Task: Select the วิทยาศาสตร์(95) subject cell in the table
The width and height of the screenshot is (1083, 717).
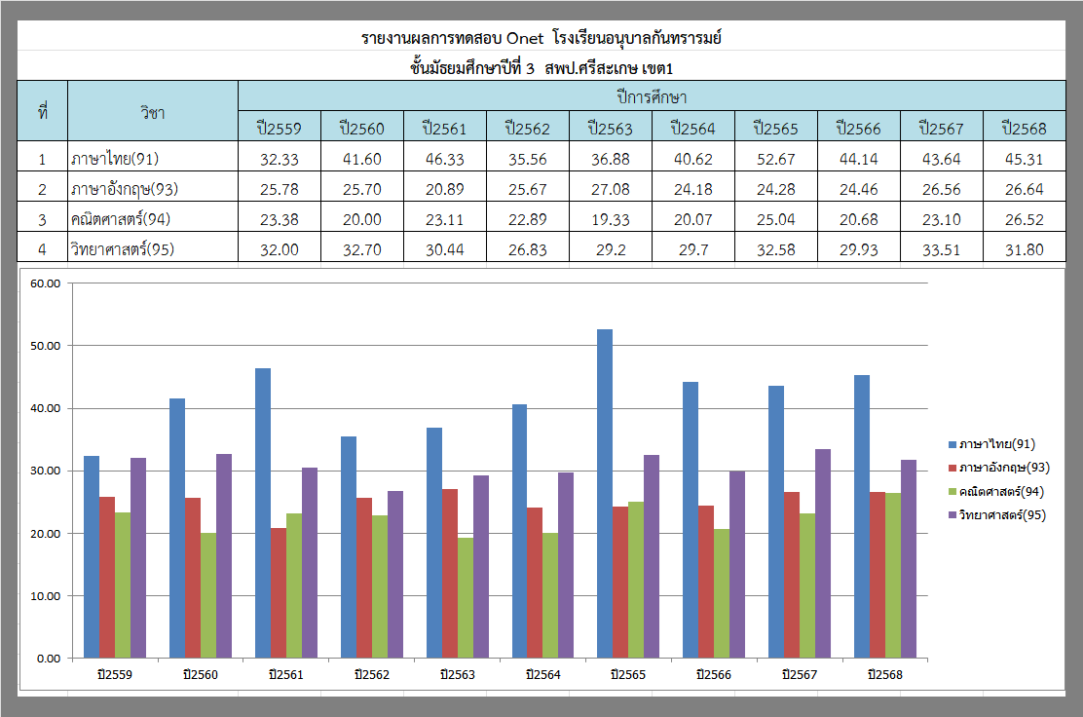Action: coord(153,249)
